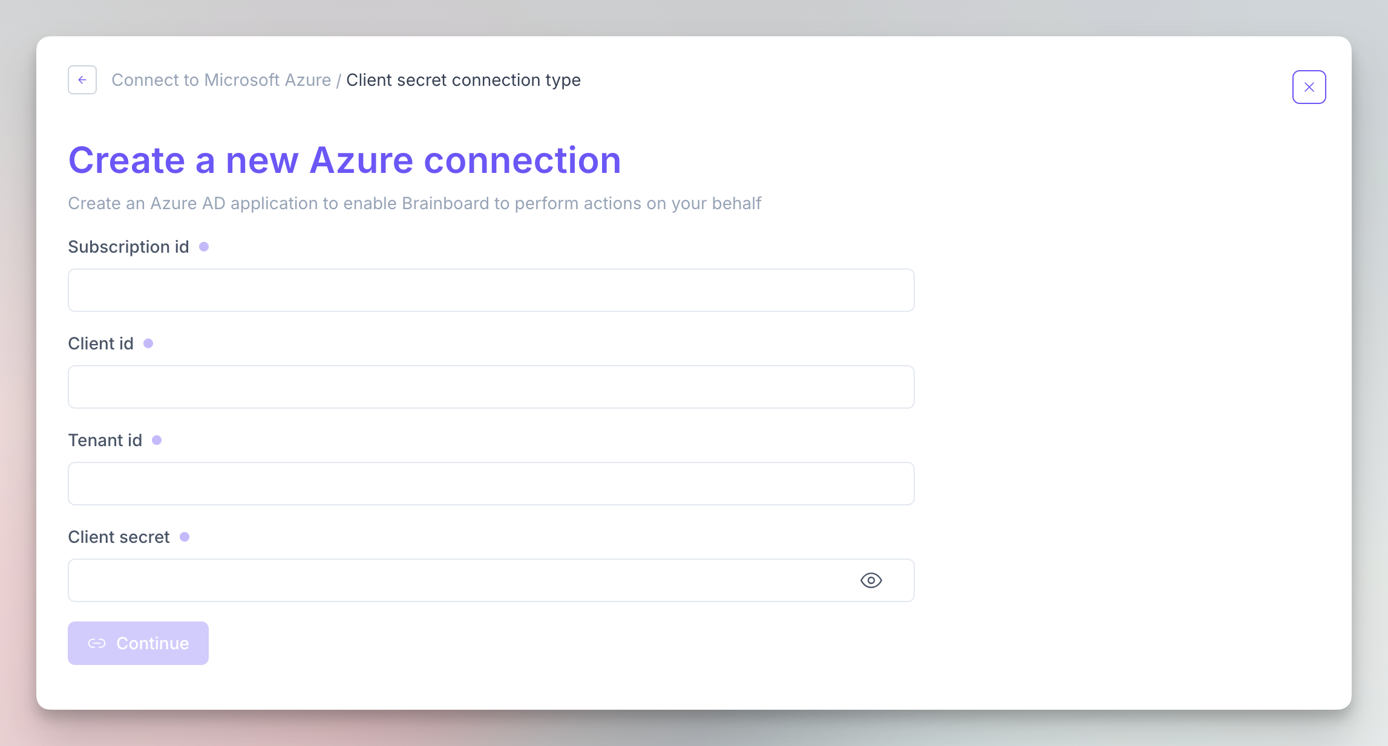This screenshot has height=746, width=1388.
Task: Click the dot beside Tenant id
Action: (x=157, y=440)
